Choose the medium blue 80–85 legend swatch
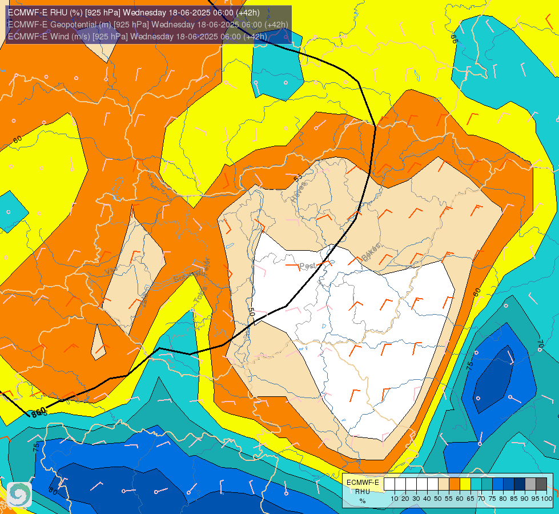Image resolution: width=559 pixels, height=514 pixels. tap(509, 484)
